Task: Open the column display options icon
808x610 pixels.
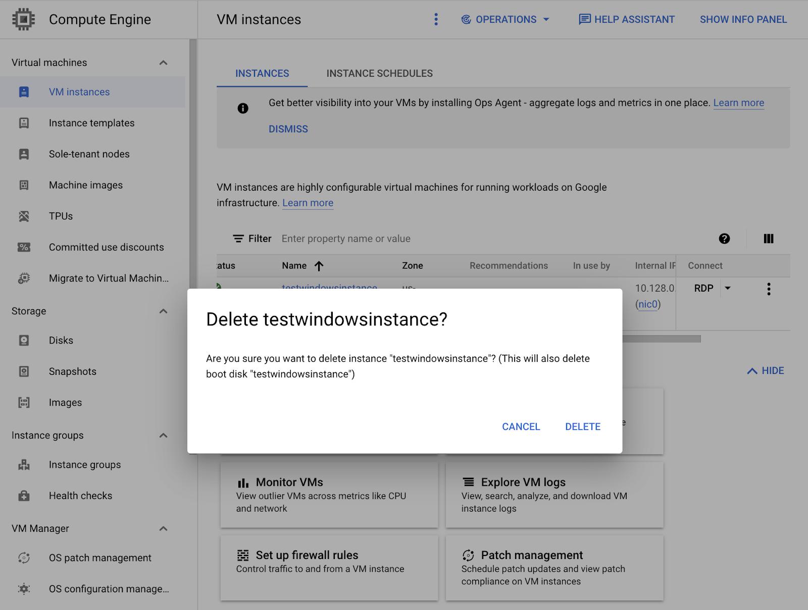Action: pyautogui.click(x=769, y=239)
